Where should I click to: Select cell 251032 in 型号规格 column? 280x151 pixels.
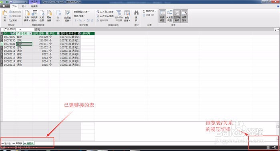[x=40, y=47]
